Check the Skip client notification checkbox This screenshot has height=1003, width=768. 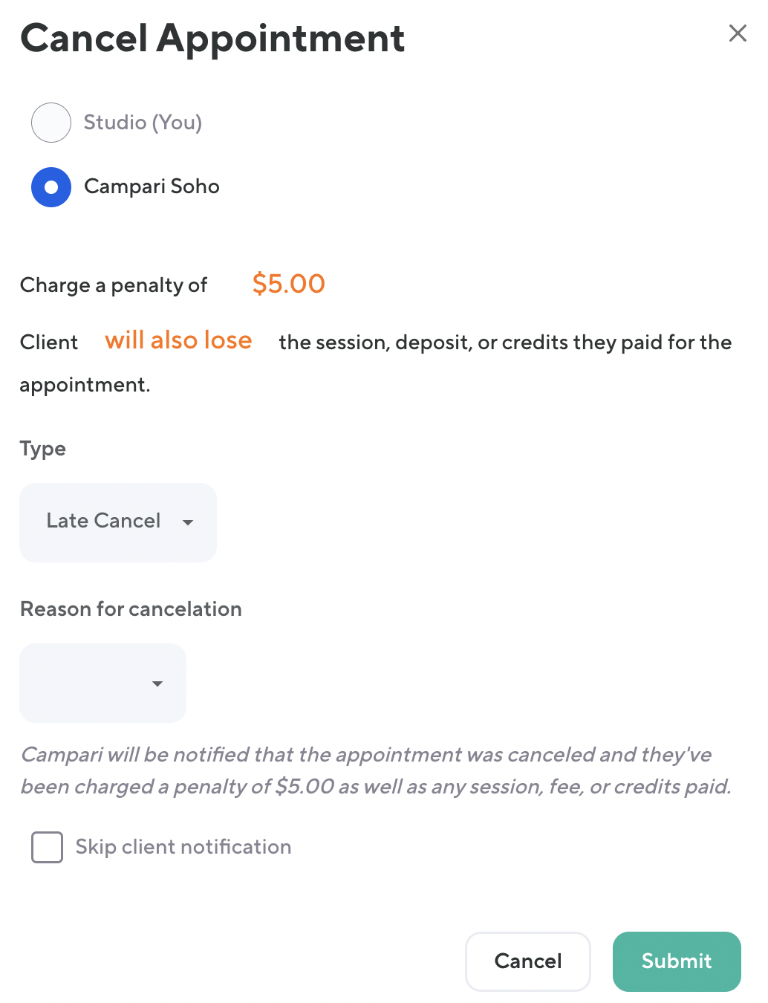point(47,847)
